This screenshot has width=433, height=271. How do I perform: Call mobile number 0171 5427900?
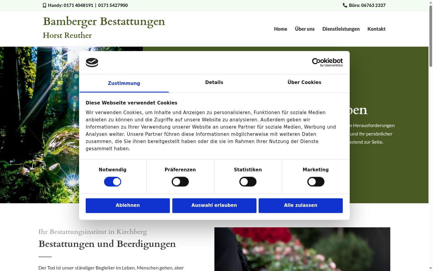point(113,5)
